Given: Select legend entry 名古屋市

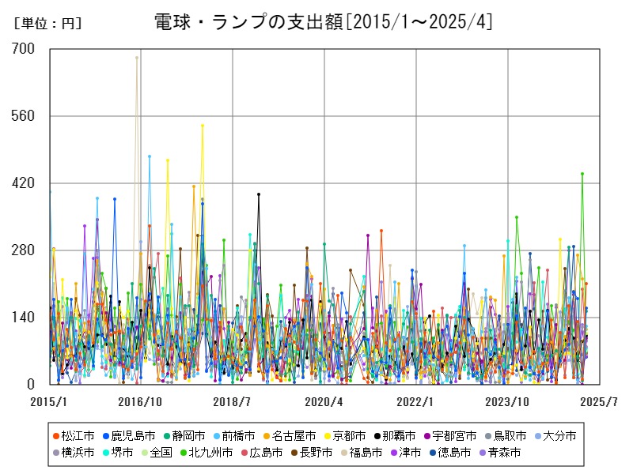Looking at the screenshot, I should 290,436.
